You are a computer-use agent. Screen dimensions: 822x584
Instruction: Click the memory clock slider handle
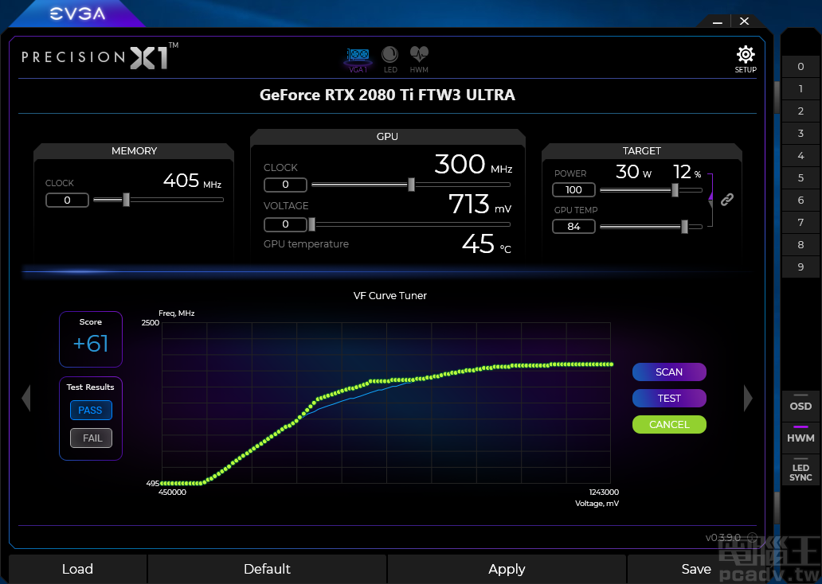pyautogui.click(x=126, y=200)
